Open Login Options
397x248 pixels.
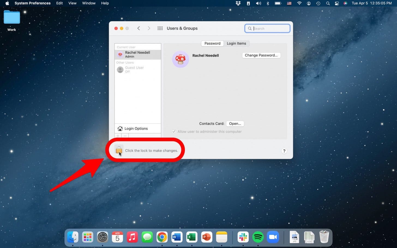[x=138, y=129]
